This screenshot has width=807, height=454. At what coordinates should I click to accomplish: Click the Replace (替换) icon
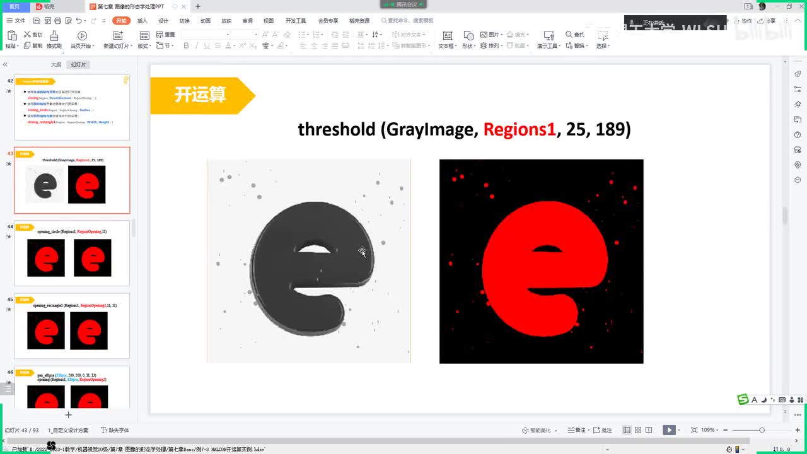(x=568, y=45)
